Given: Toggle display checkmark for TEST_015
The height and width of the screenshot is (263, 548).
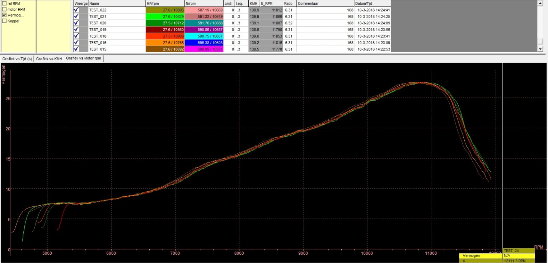Looking at the screenshot, I should 76,49.
